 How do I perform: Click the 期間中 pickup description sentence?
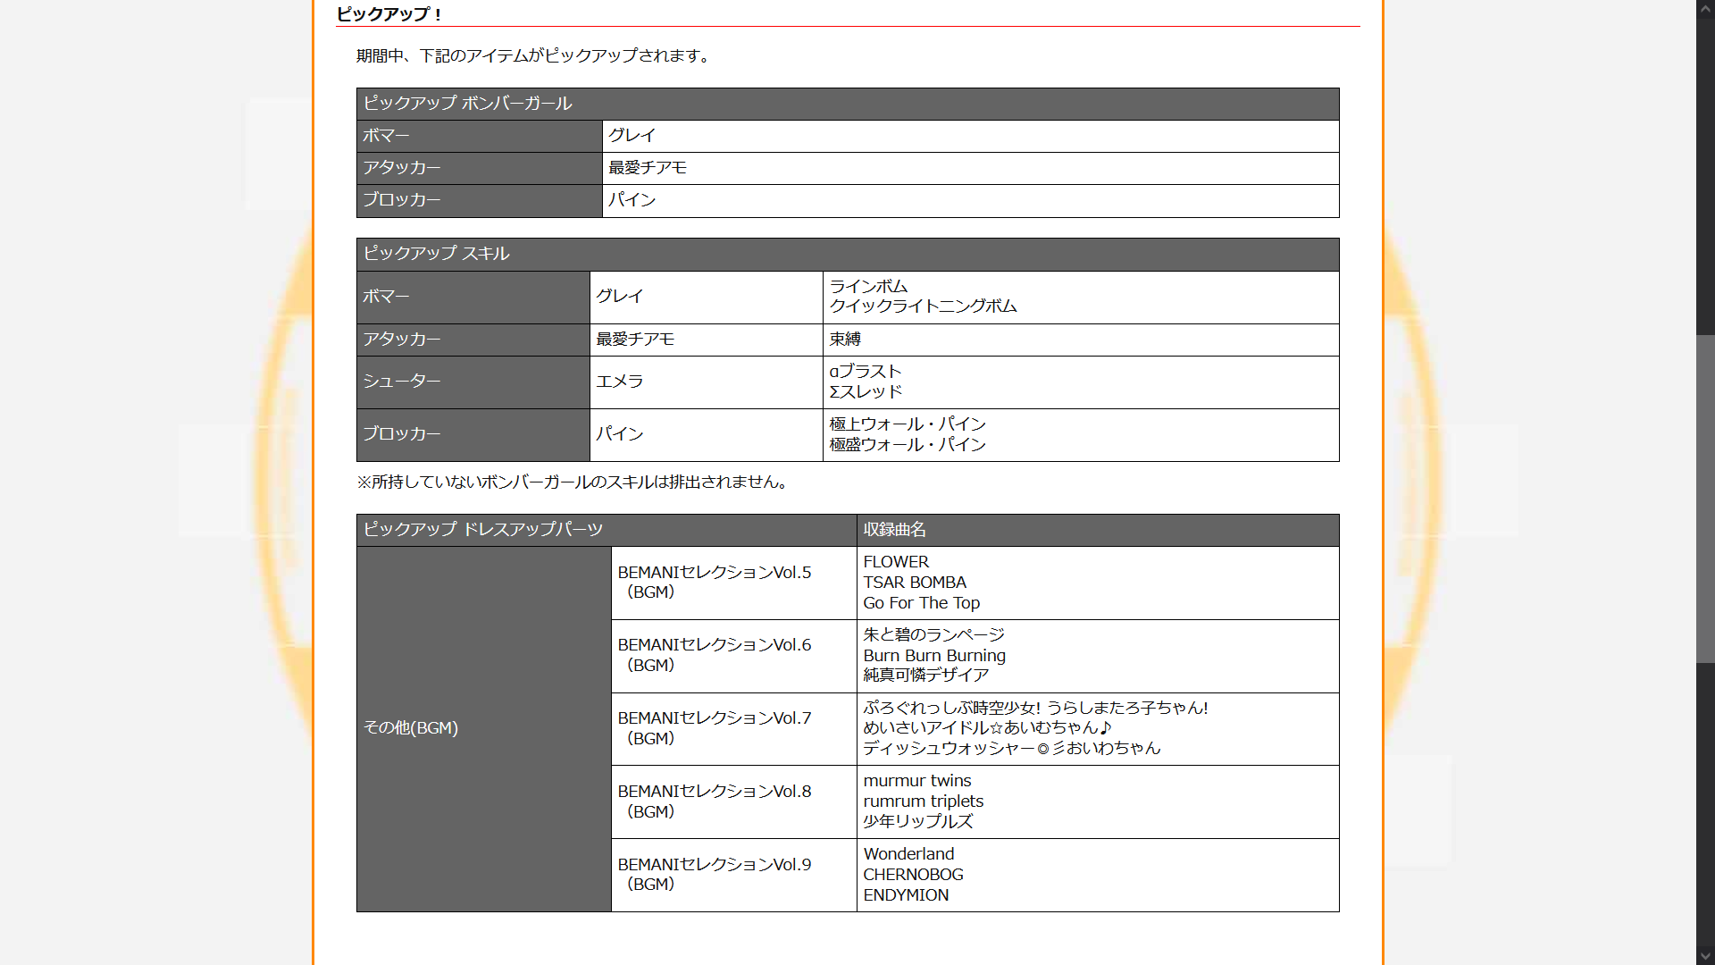[x=535, y=56]
